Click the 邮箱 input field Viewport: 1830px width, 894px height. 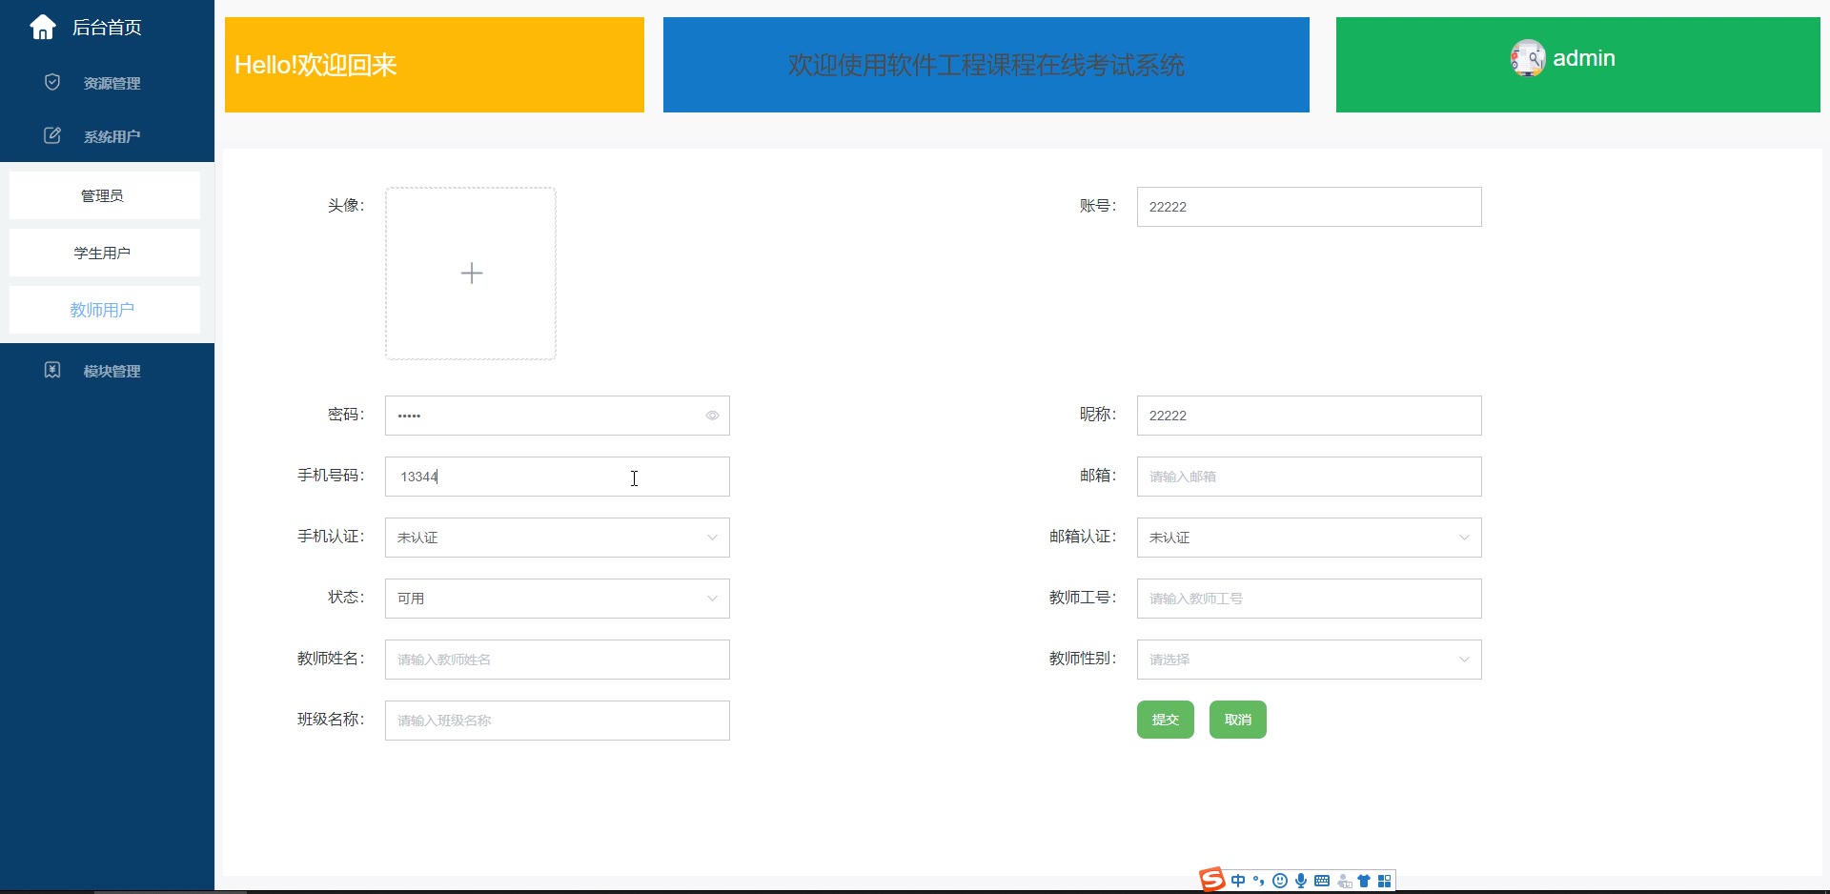[x=1309, y=477]
